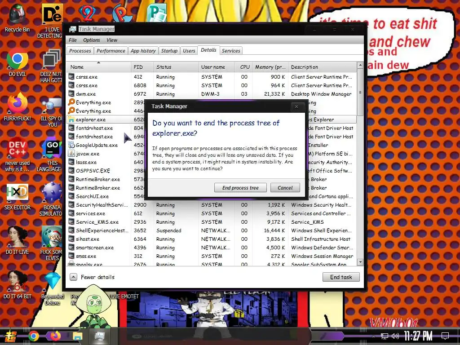The image size is (460, 345).
Task: Click Task Manager taskbar button
Action: 100,336
